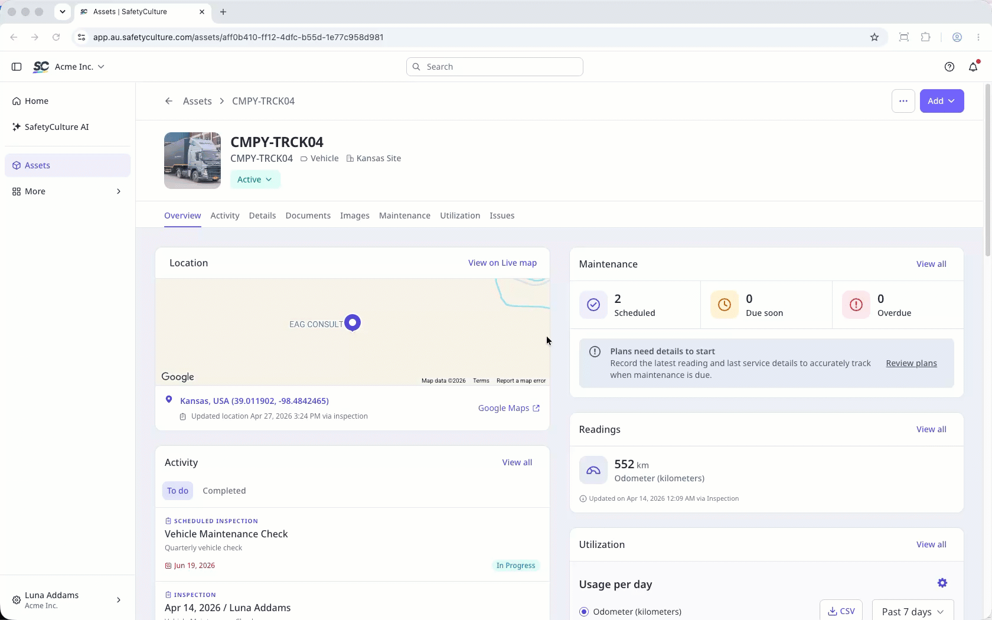Viewport: 992px width, 620px height.
Task: Select the Overview tab
Action: coord(182,216)
